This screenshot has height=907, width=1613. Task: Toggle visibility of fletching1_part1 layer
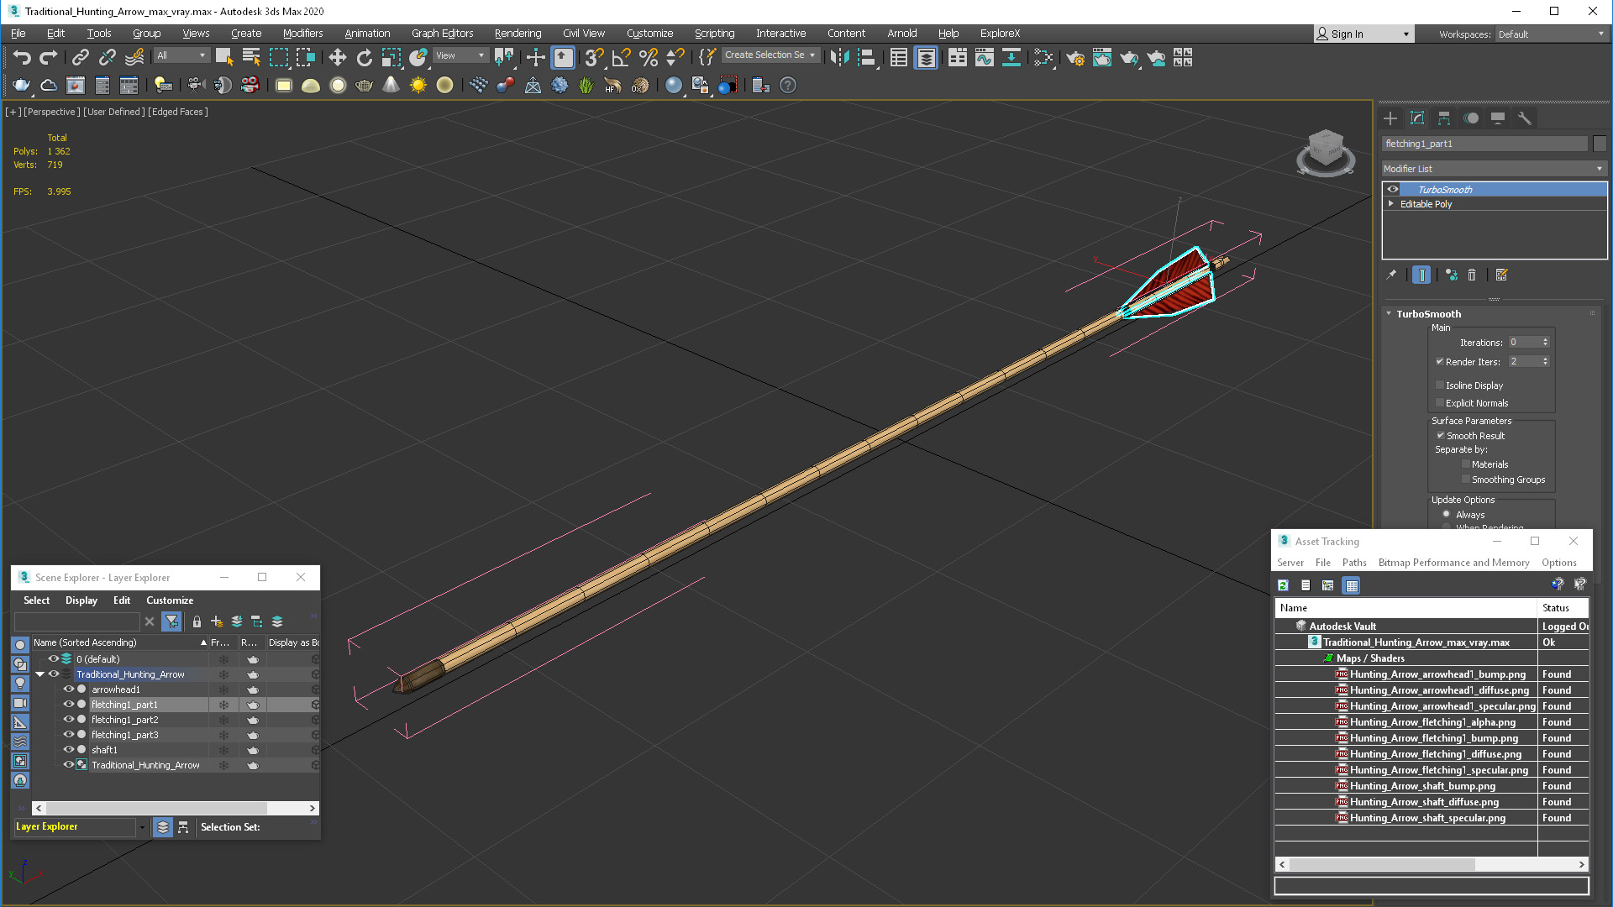coord(67,705)
